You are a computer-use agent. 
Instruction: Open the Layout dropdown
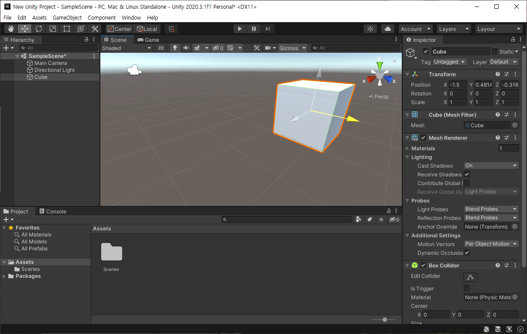tap(499, 29)
